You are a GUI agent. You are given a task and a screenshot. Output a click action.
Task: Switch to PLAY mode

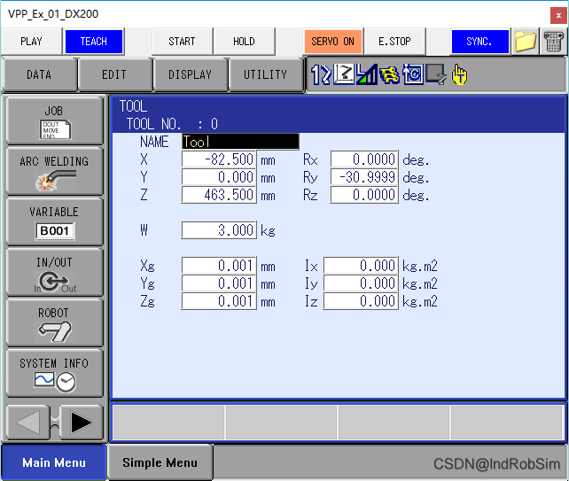32,42
